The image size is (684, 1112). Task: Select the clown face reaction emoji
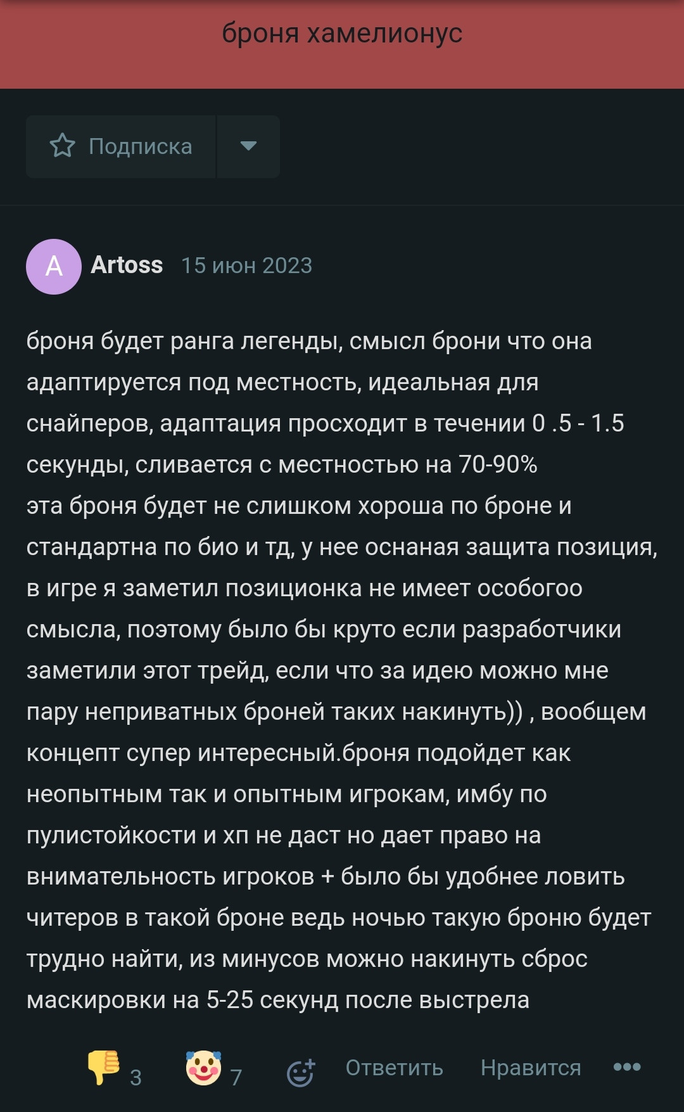pyautogui.click(x=203, y=1068)
